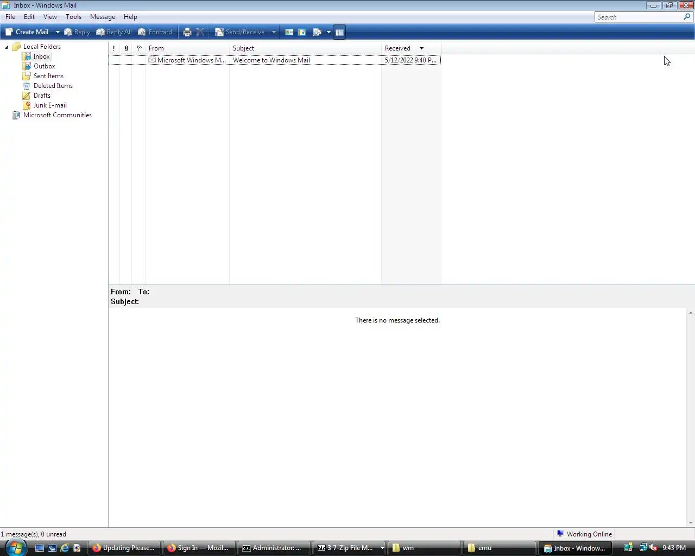Viewport: 695px width, 556px height.
Task: Click the muted volume tray icon
Action: 654,547
